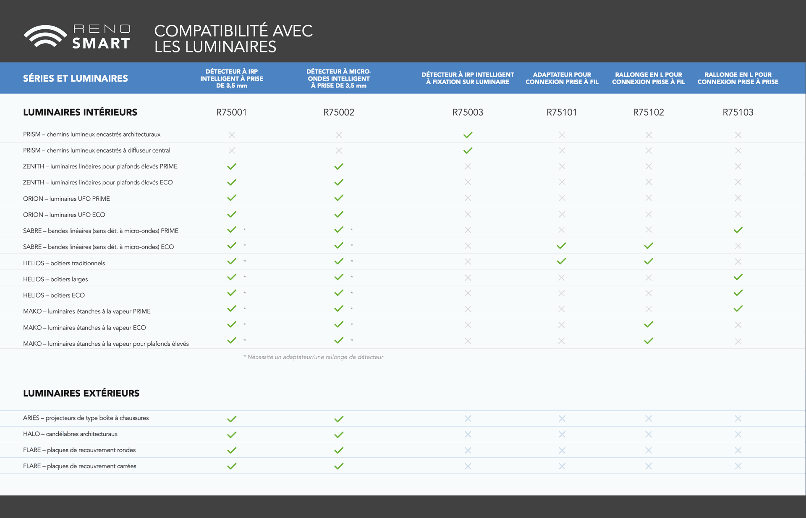The width and height of the screenshot is (806, 518).
Task: Click the 'COMPATIBILITÉ AVEC LES LUMINAIRES' title
Action: pos(233,39)
